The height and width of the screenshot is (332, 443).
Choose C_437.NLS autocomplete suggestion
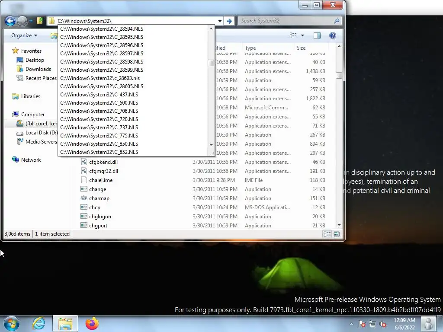click(x=133, y=95)
